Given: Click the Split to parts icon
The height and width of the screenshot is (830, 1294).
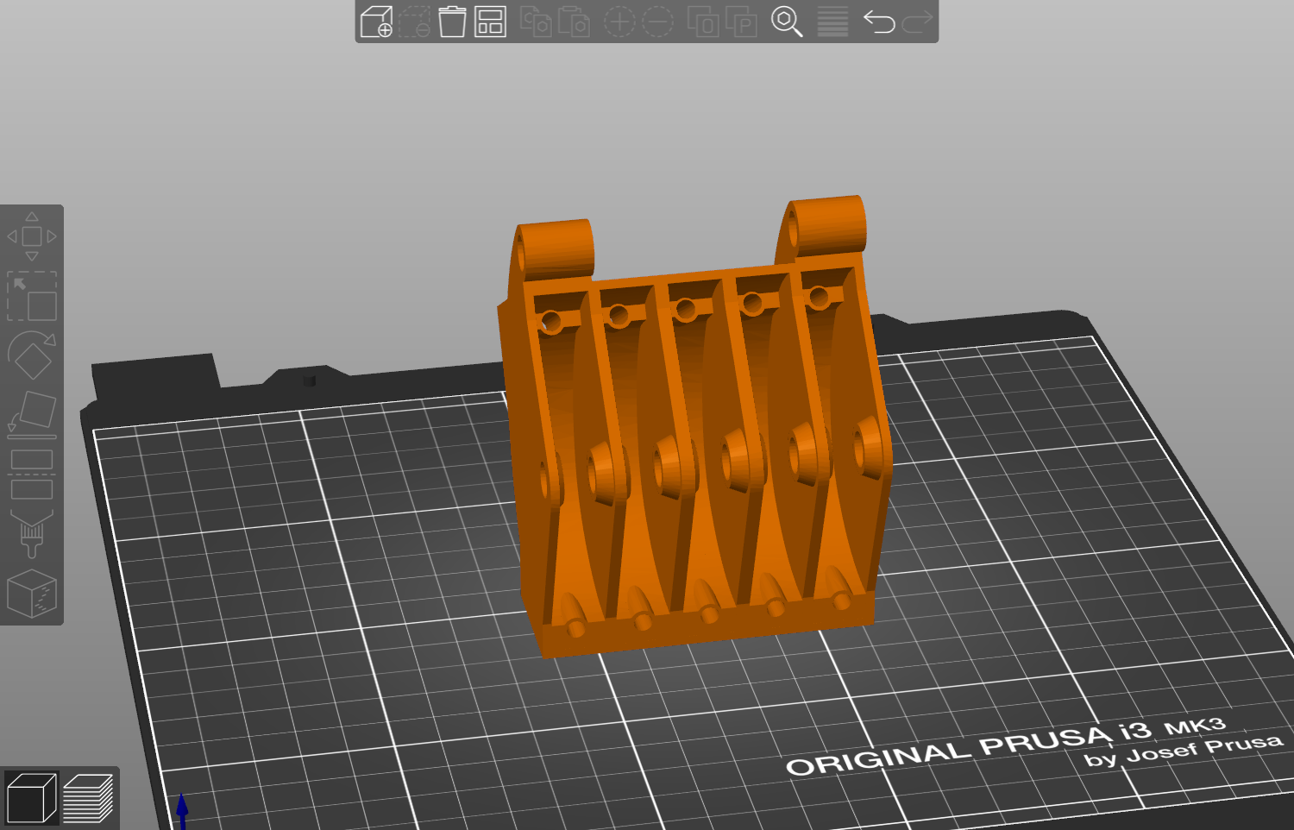Looking at the screenshot, I should (x=741, y=22).
